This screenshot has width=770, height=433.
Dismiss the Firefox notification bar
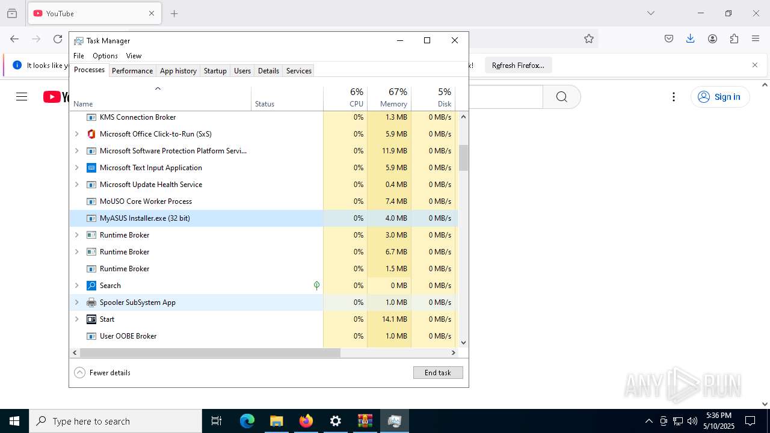(x=755, y=65)
